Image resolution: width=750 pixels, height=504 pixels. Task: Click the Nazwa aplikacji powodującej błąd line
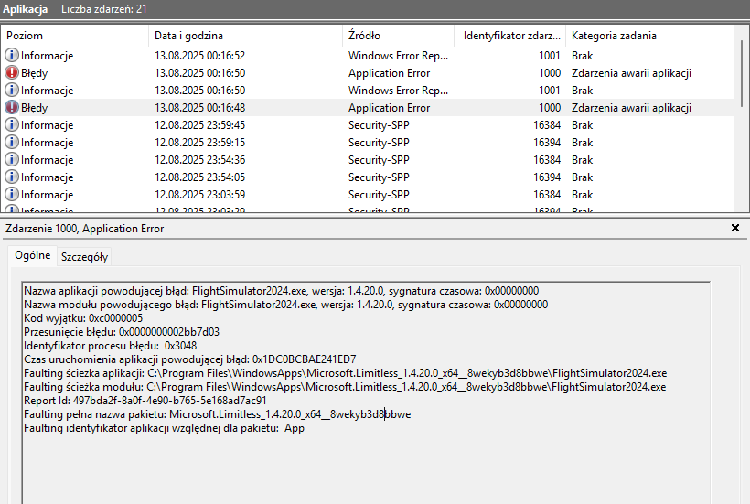(x=282, y=291)
